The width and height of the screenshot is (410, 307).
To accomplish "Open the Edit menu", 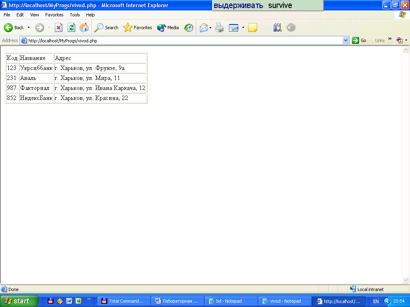I will [x=20, y=15].
